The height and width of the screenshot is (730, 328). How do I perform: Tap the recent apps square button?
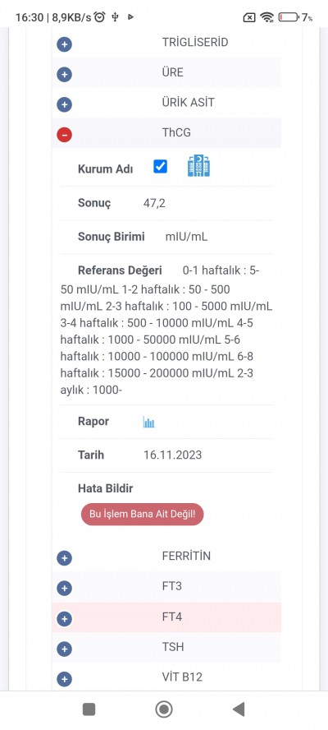89,709
